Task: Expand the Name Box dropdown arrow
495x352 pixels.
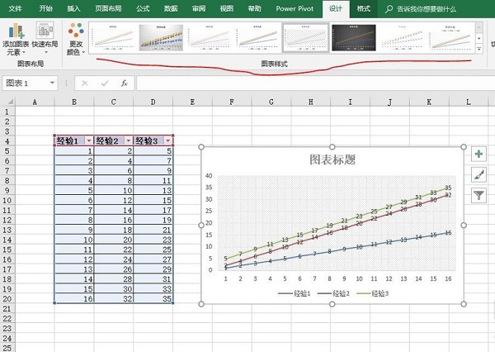Action: tap(52, 83)
